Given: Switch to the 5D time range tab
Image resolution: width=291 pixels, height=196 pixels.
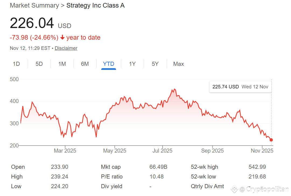Looking at the screenshot, I should click(39, 64).
